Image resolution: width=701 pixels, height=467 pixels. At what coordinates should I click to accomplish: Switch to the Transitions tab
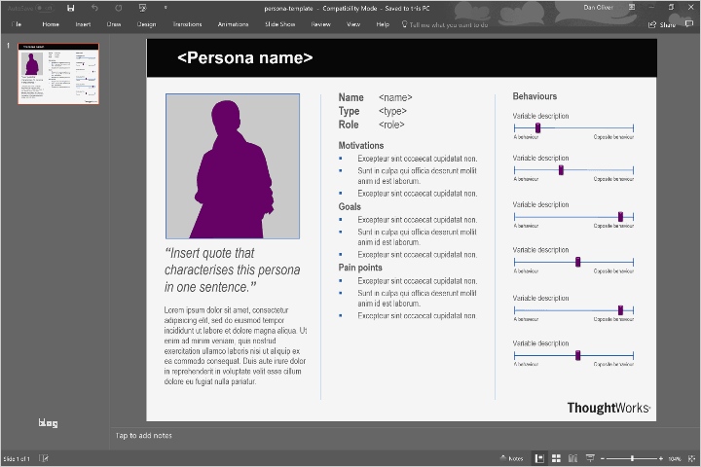[187, 23]
